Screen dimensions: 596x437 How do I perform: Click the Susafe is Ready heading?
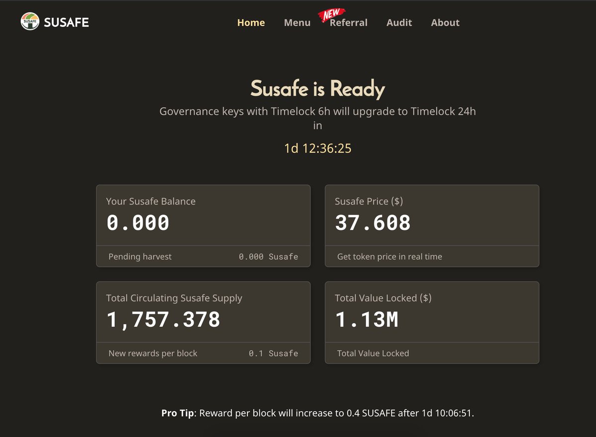(x=318, y=89)
